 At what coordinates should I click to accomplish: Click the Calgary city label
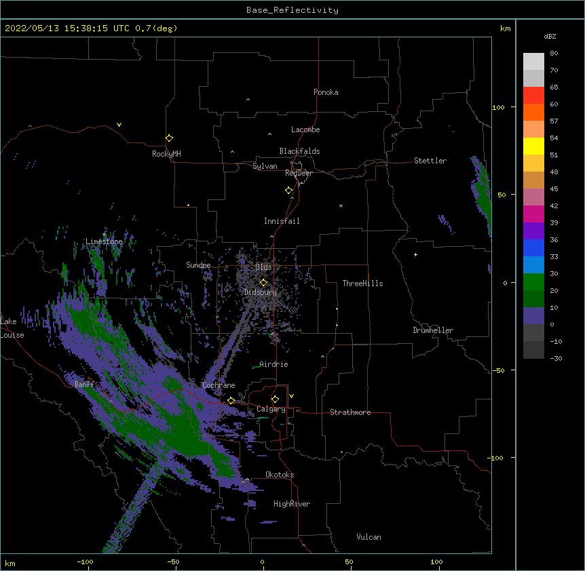point(271,409)
